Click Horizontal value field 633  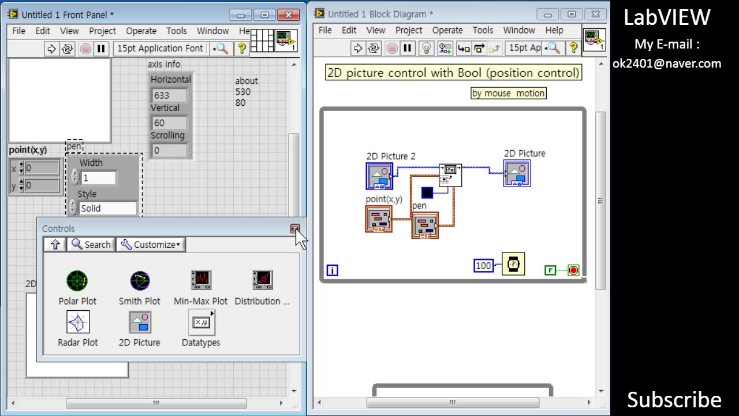click(169, 95)
